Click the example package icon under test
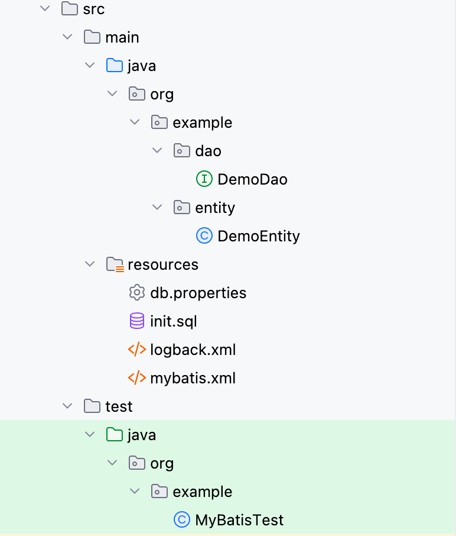Viewport: 456px width, 536px height. click(x=159, y=491)
